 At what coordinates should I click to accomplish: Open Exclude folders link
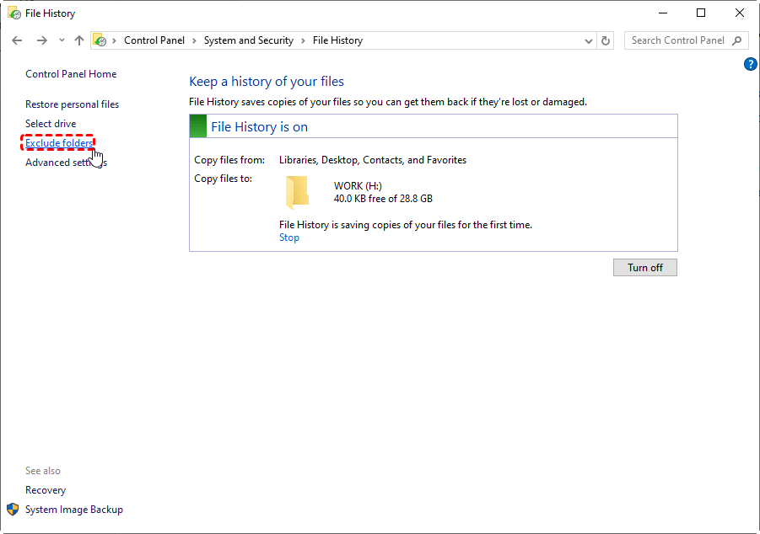[x=59, y=143]
